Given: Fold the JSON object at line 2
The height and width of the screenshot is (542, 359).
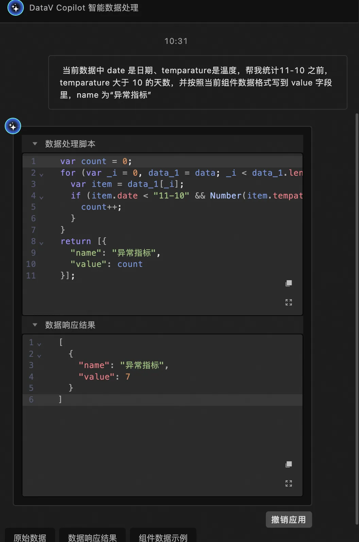Looking at the screenshot, I should pyautogui.click(x=39, y=356).
